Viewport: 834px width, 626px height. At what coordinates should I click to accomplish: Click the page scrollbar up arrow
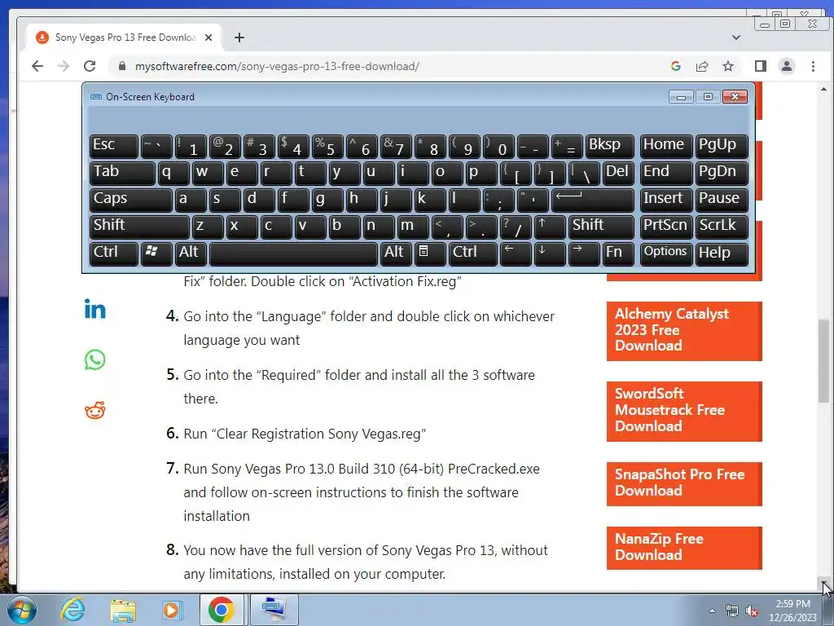point(823,89)
